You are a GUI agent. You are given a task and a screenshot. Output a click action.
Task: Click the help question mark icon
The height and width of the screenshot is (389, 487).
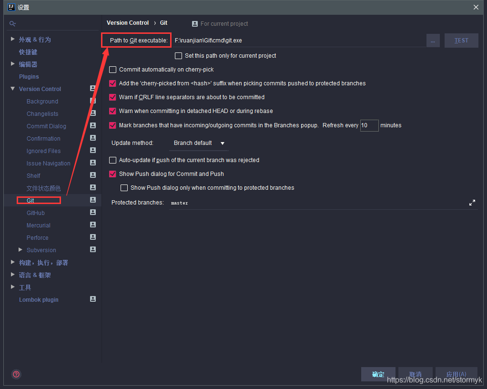tap(16, 374)
